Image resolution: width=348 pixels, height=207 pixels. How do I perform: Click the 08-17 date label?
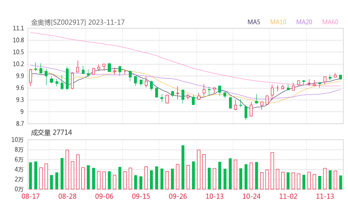pyautogui.click(x=31, y=196)
